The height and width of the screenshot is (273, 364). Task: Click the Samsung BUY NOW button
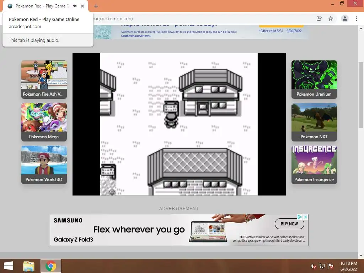289,224
